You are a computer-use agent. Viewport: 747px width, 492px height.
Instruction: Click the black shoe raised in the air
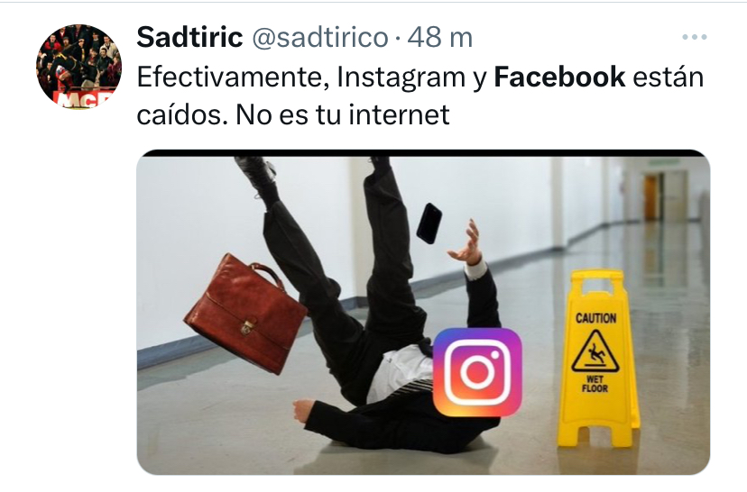click(x=256, y=171)
